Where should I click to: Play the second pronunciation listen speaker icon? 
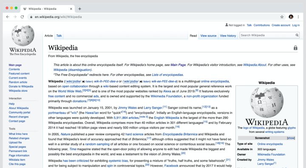click(x=141, y=81)
